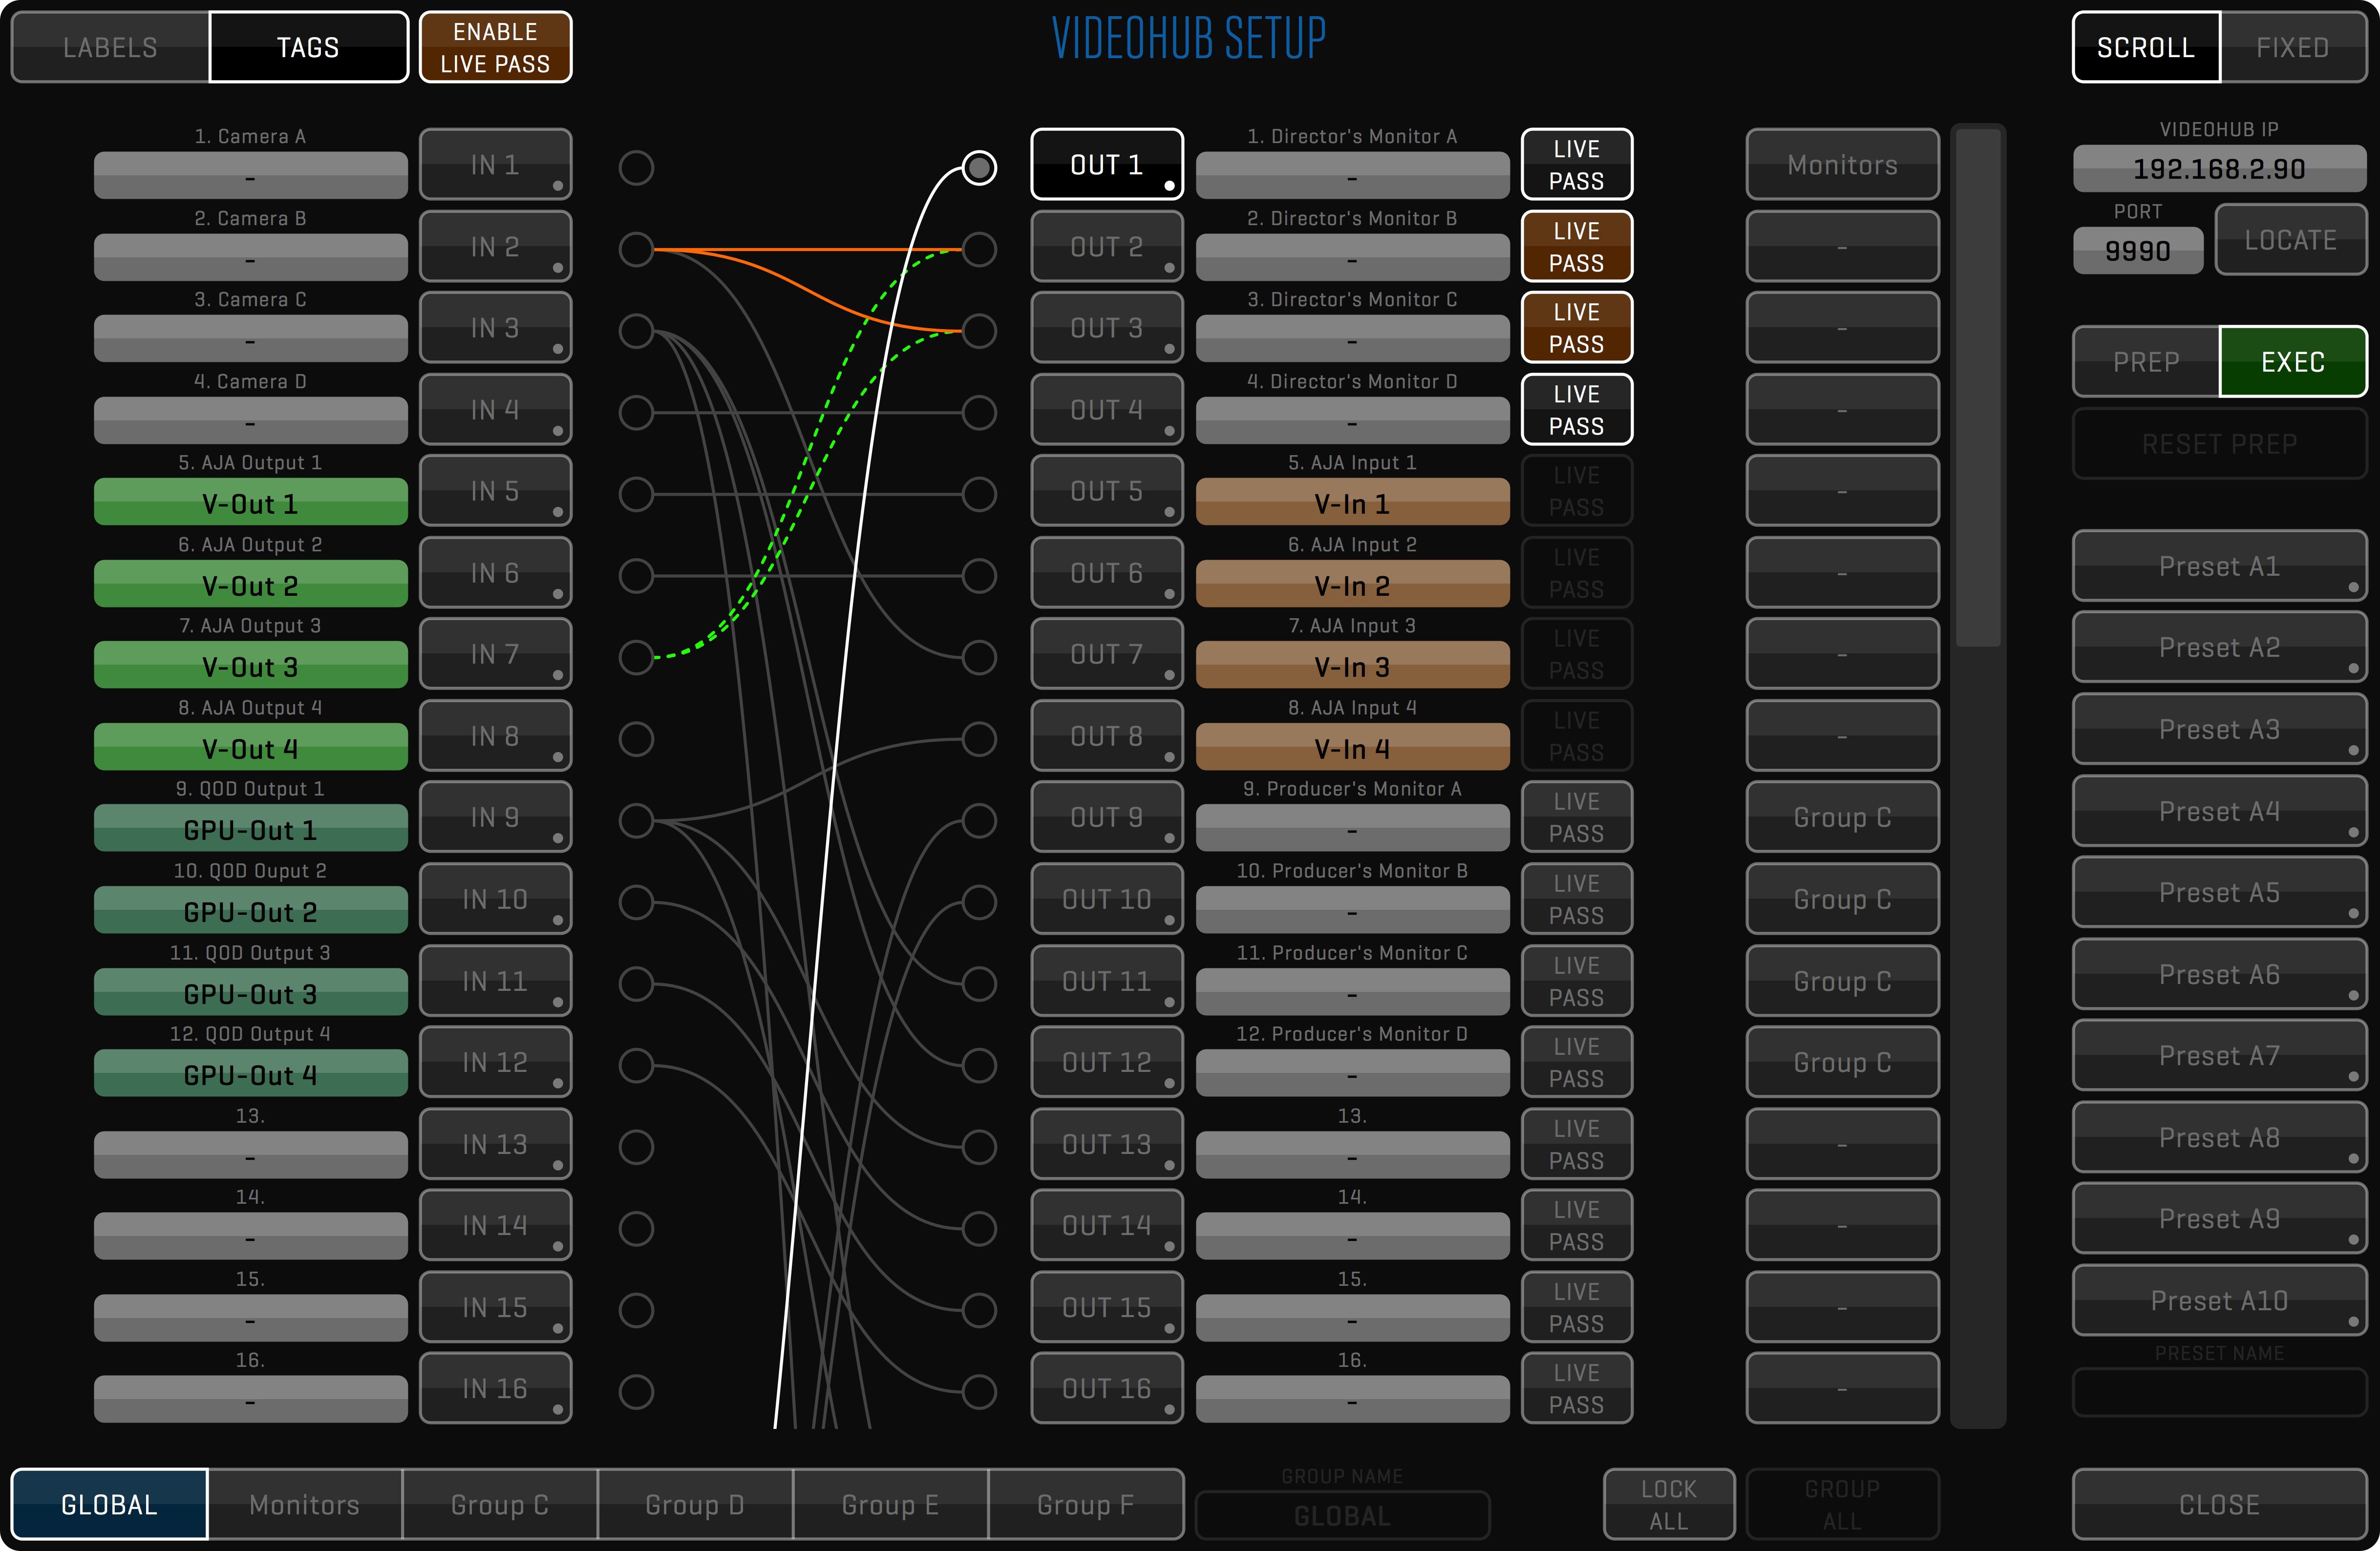The height and width of the screenshot is (1551, 2380).
Task: Toggle Enable Live Pass
Action: pyautogui.click(x=495, y=47)
